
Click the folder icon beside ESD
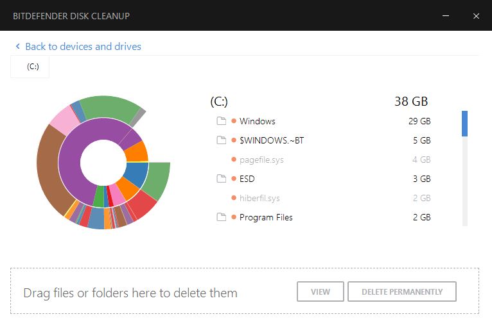click(x=221, y=178)
